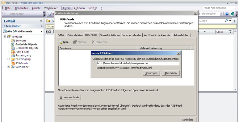Switch to the Internetkalender tab
This screenshot has height=122, width=239.
click(x=132, y=35)
